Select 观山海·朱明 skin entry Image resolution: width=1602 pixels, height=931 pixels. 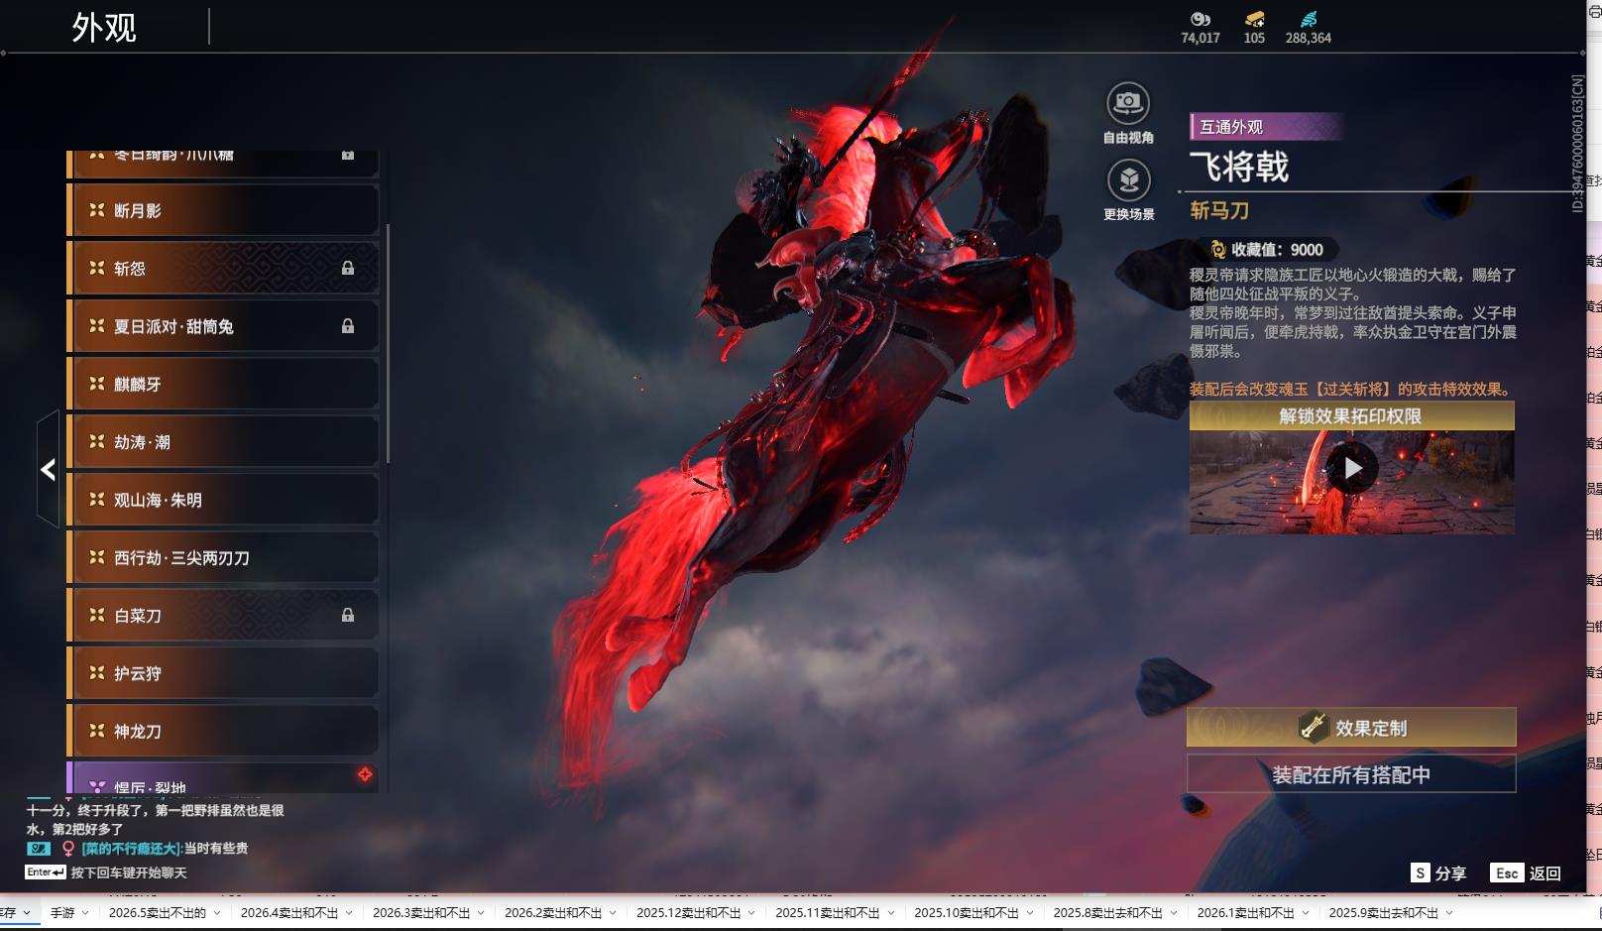pyautogui.click(x=223, y=500)
